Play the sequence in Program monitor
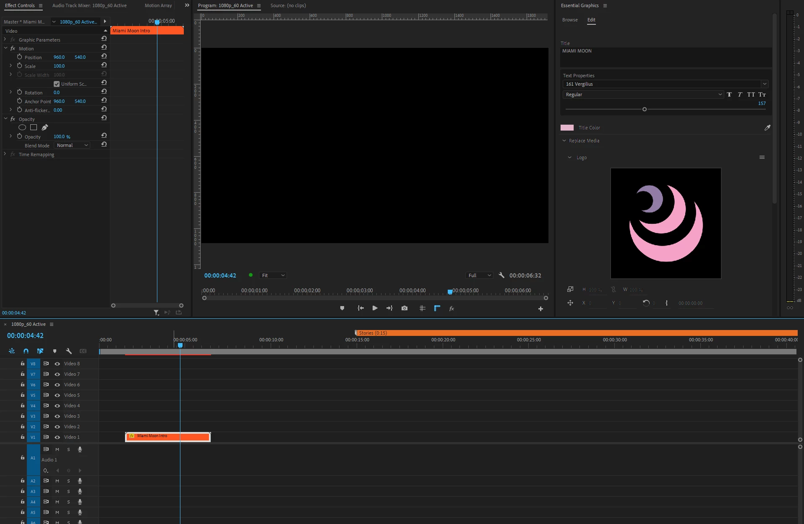This screenshot has width=804, height=524. pos(375,308)
